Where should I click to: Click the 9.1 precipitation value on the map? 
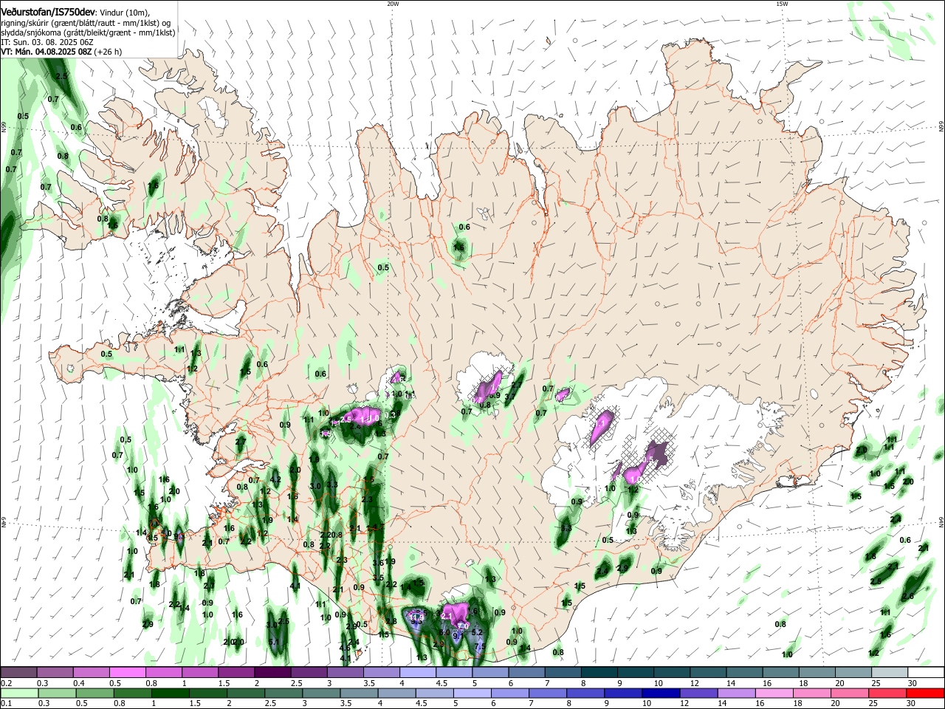(x=458, y=636)
